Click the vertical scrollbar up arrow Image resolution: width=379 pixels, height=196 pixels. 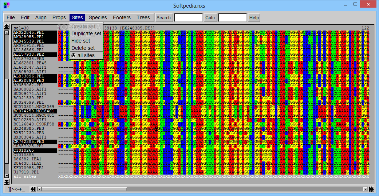(x=7, y=32)
